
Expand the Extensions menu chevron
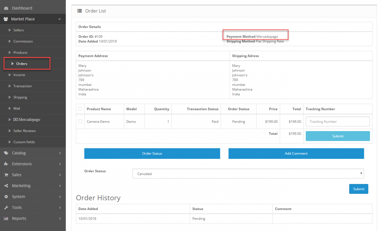point(60,164)
